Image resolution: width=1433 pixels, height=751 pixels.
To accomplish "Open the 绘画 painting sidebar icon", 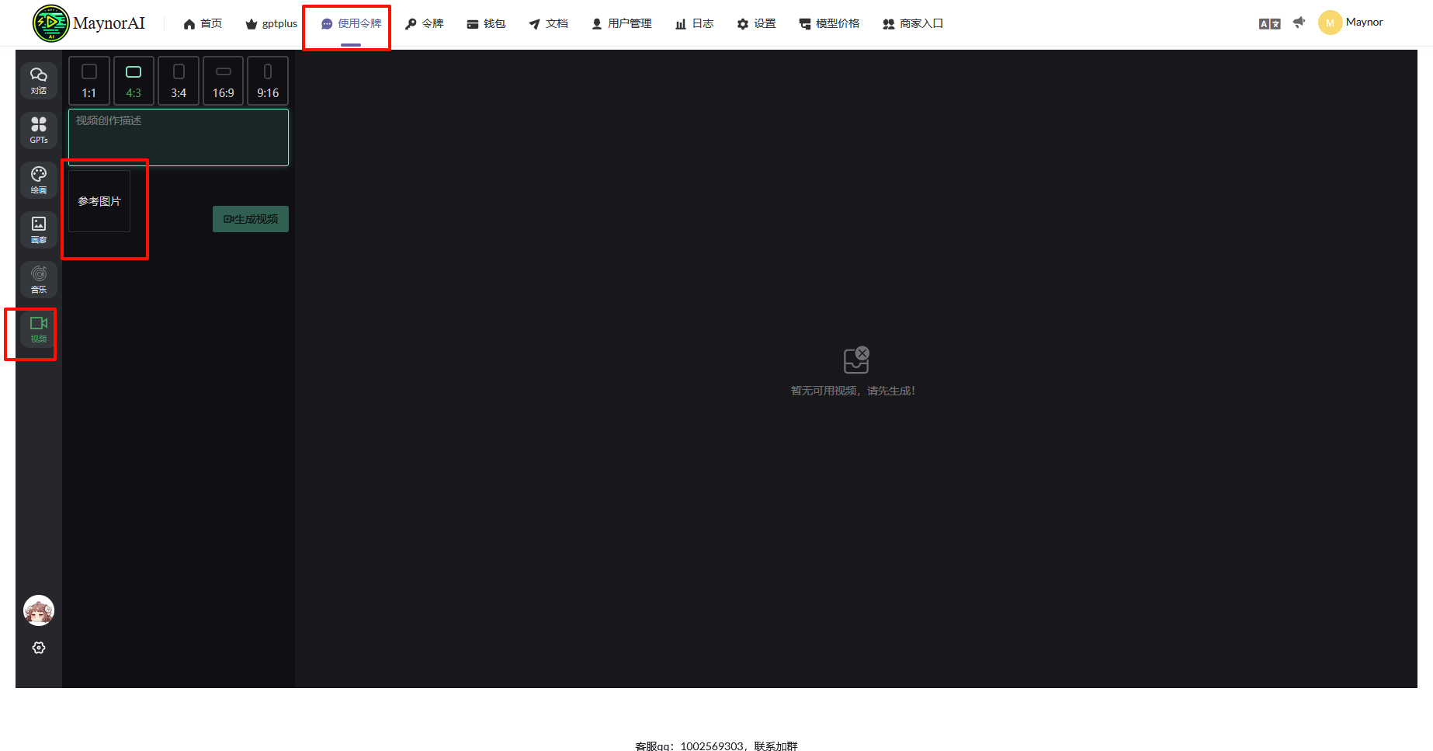I will click(39, 180).
